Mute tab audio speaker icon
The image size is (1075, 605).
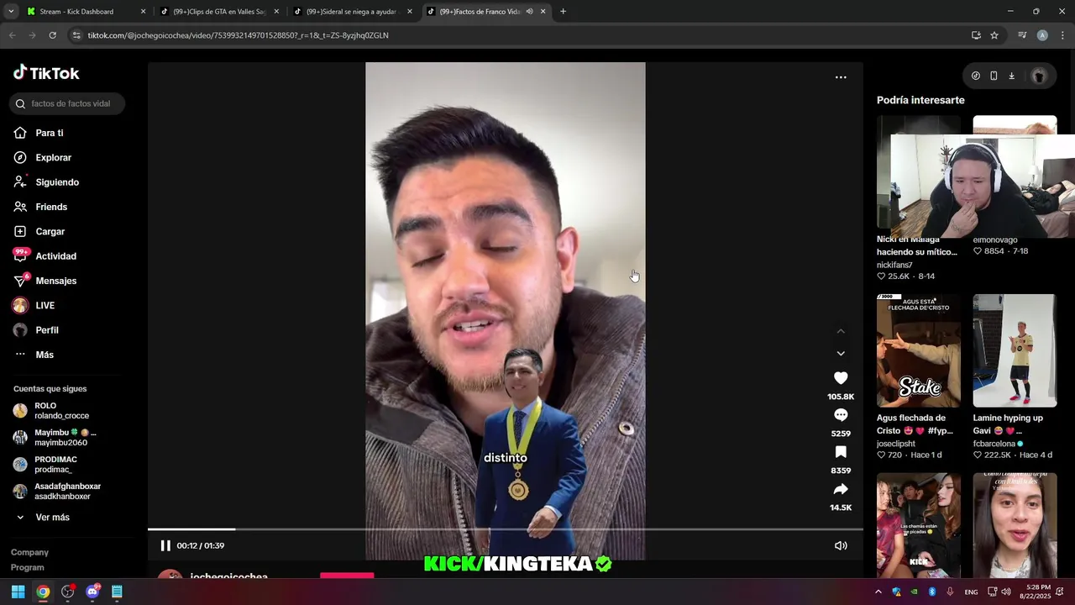(x=529, y=12)
